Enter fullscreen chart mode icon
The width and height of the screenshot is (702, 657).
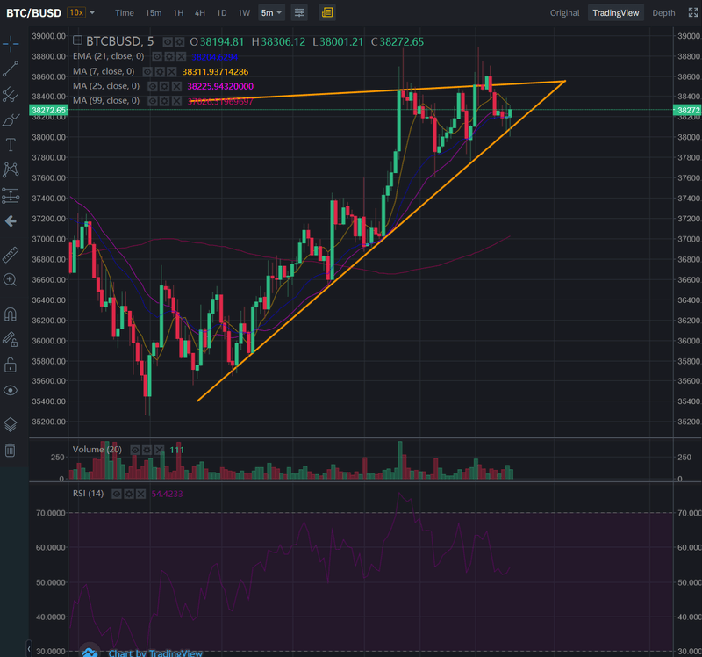point(693,12)
